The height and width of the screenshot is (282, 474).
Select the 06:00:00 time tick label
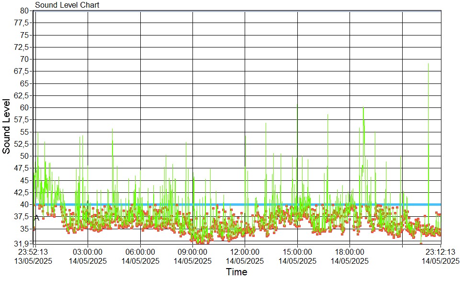click(x=140, y=251)
